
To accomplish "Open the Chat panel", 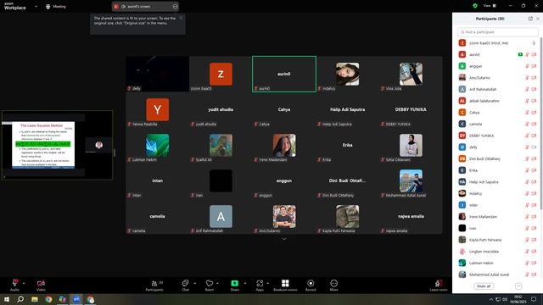I will point(185,286).
